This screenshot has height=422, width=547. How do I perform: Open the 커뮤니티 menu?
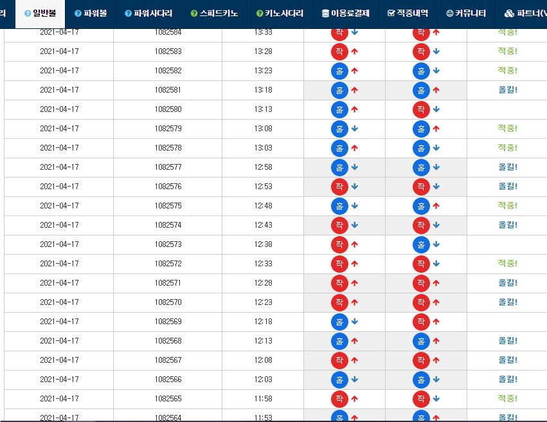(466, 13)
